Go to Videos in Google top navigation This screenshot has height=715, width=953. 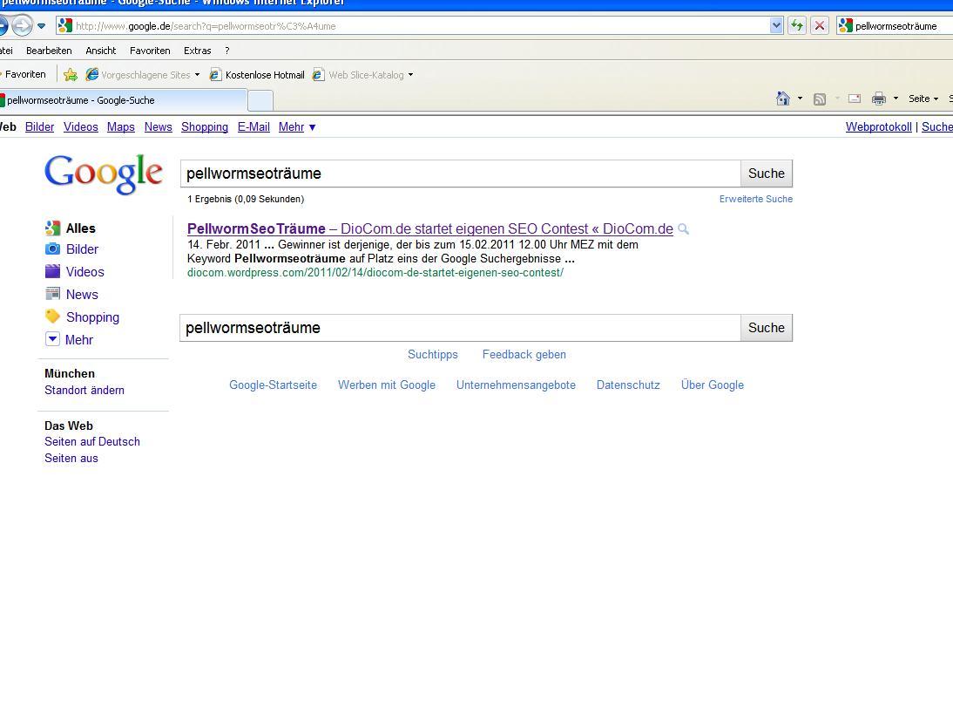[81, 126]
